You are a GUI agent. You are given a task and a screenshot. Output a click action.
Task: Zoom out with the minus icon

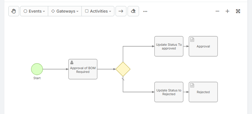click(217, 11)
